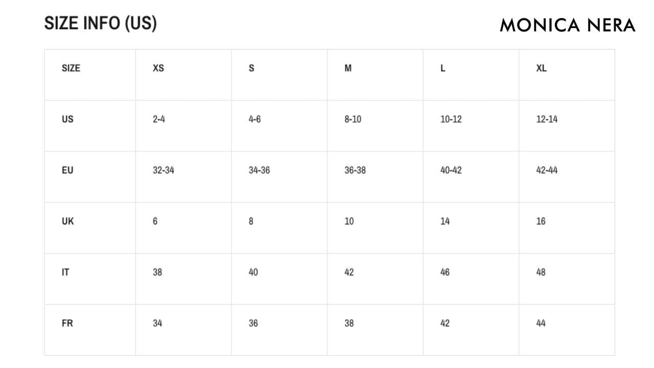Select the US 12-14 cell

pyautogui.click(x=547, y=119)
